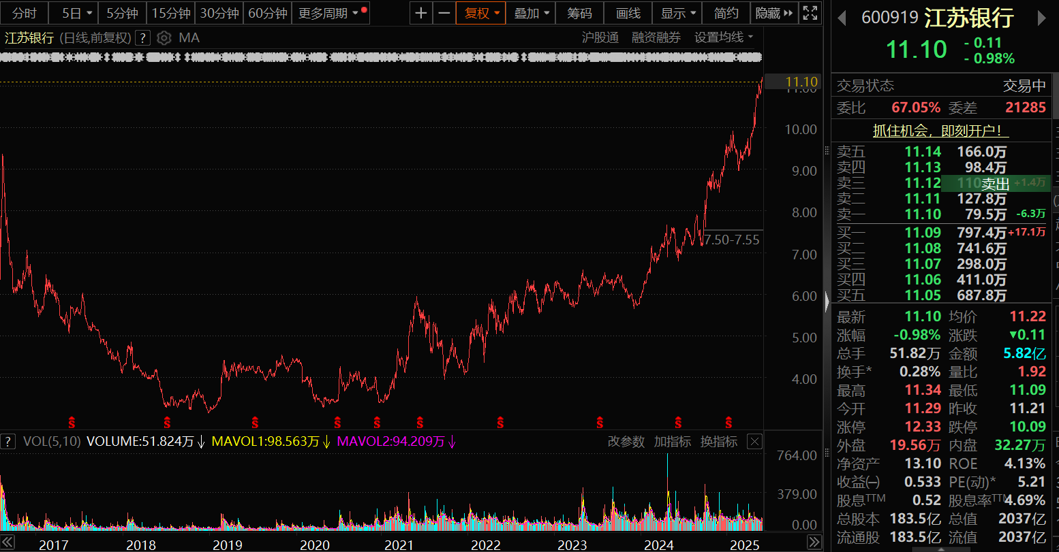Click 换指标 to change the indicator
The height and width of the screenshot is (552, 1059).
click(x=719, y=442)
